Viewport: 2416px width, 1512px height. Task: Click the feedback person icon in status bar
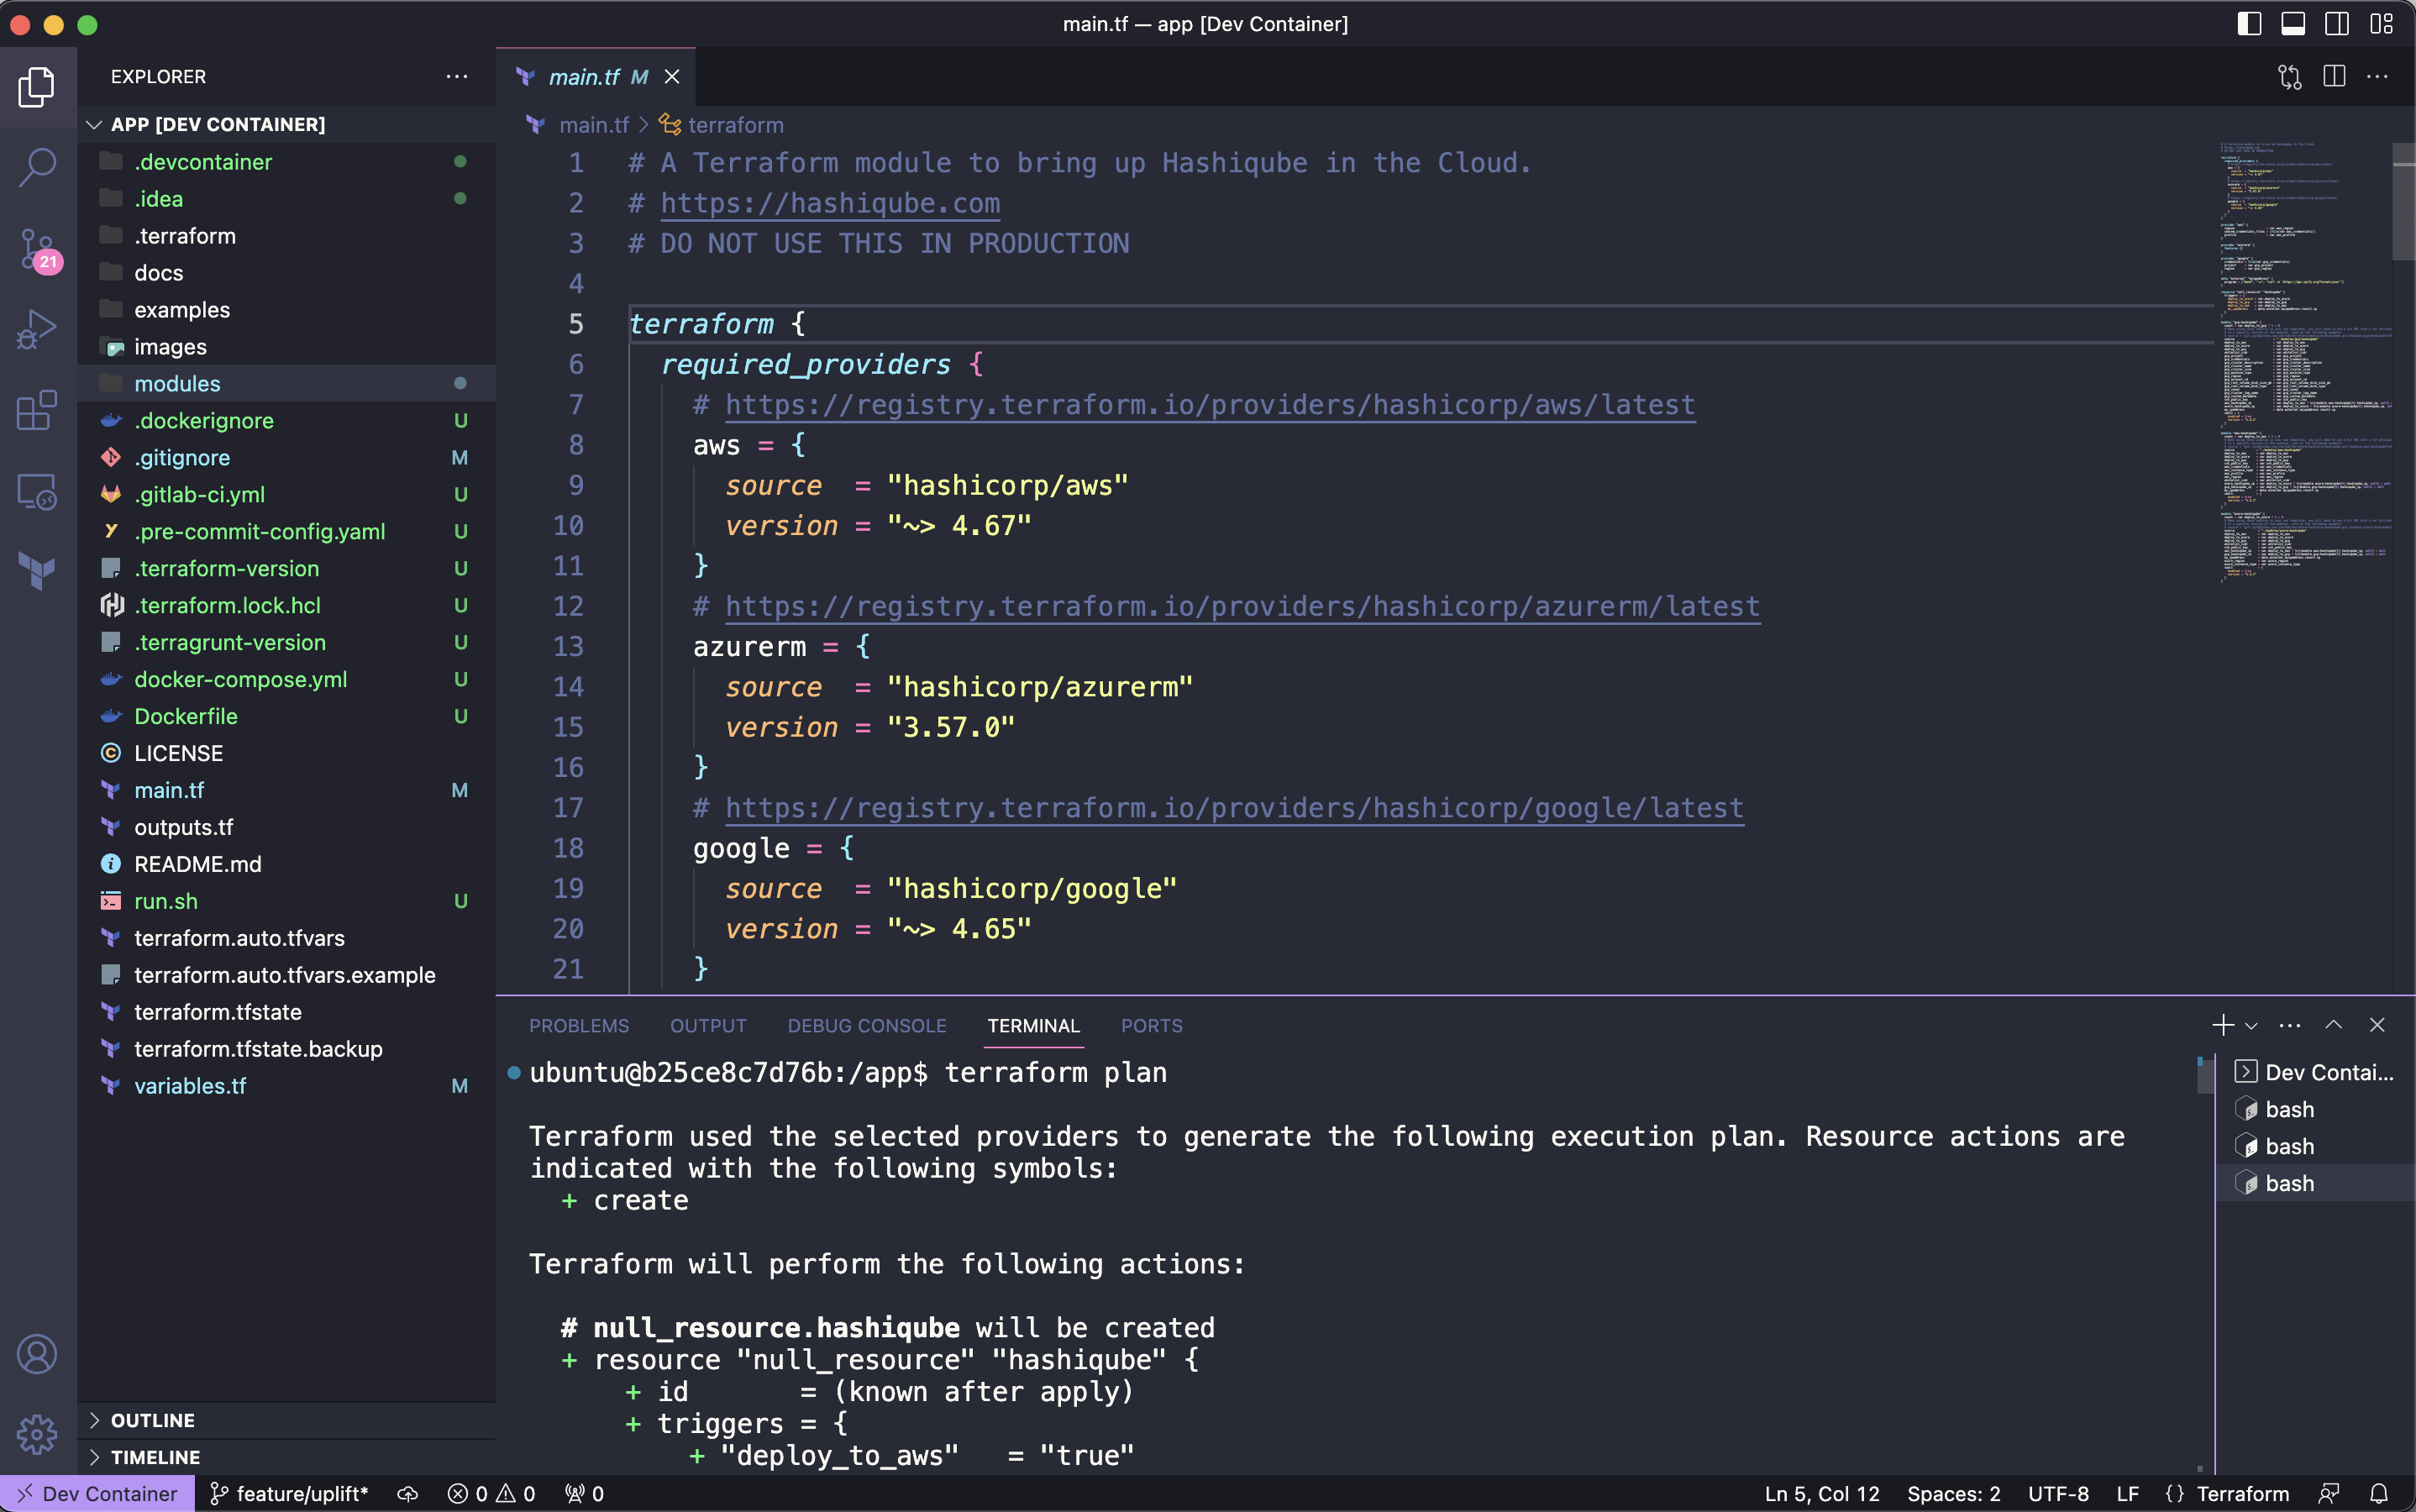click(2329, 1493)
